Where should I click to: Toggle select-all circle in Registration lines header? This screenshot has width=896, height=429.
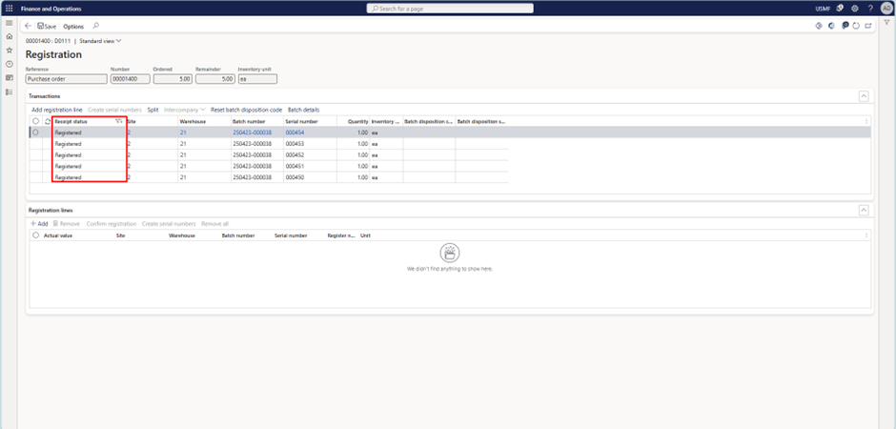[36, 235]
